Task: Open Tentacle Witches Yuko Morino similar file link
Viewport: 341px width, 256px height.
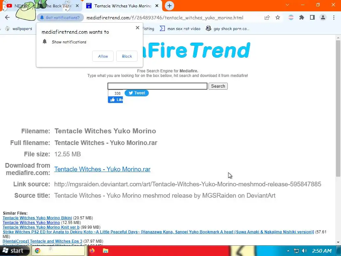Action: click(31, 222)
